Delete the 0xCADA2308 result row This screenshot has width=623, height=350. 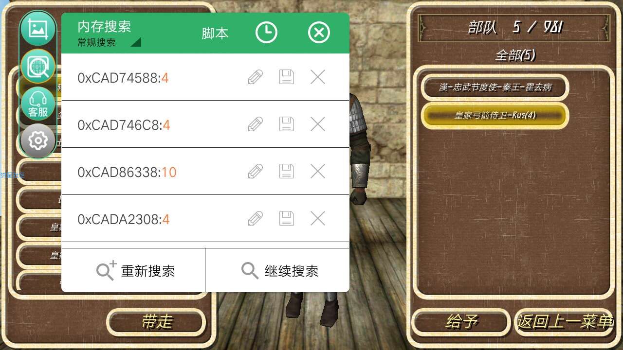[x=318, y=218]
